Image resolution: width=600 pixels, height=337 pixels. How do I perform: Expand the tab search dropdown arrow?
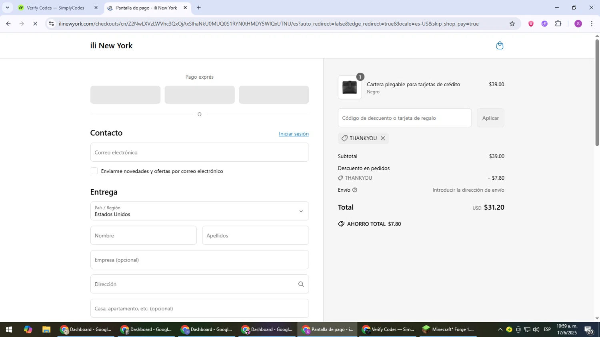(7, 8)
